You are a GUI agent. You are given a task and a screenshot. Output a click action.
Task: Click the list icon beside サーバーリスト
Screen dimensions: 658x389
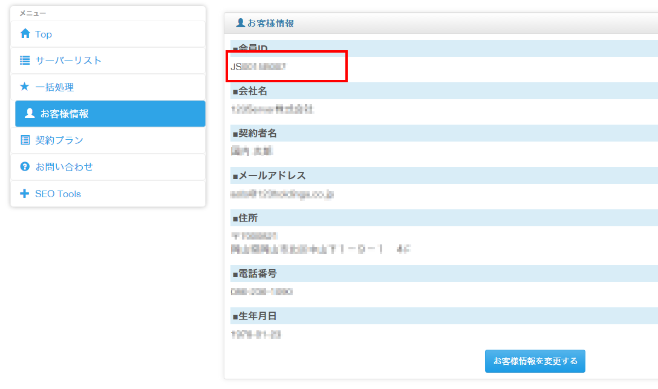click(x=25, y=60)
